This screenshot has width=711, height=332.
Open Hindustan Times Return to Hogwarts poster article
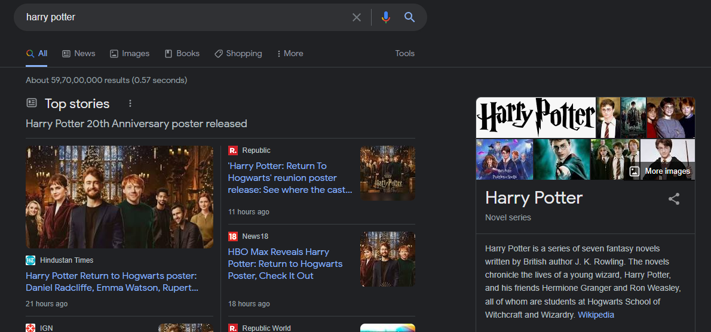pos(112,282)
